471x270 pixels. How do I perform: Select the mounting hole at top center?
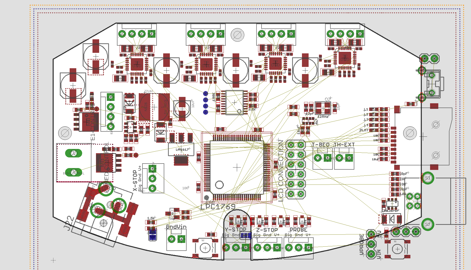237,35
